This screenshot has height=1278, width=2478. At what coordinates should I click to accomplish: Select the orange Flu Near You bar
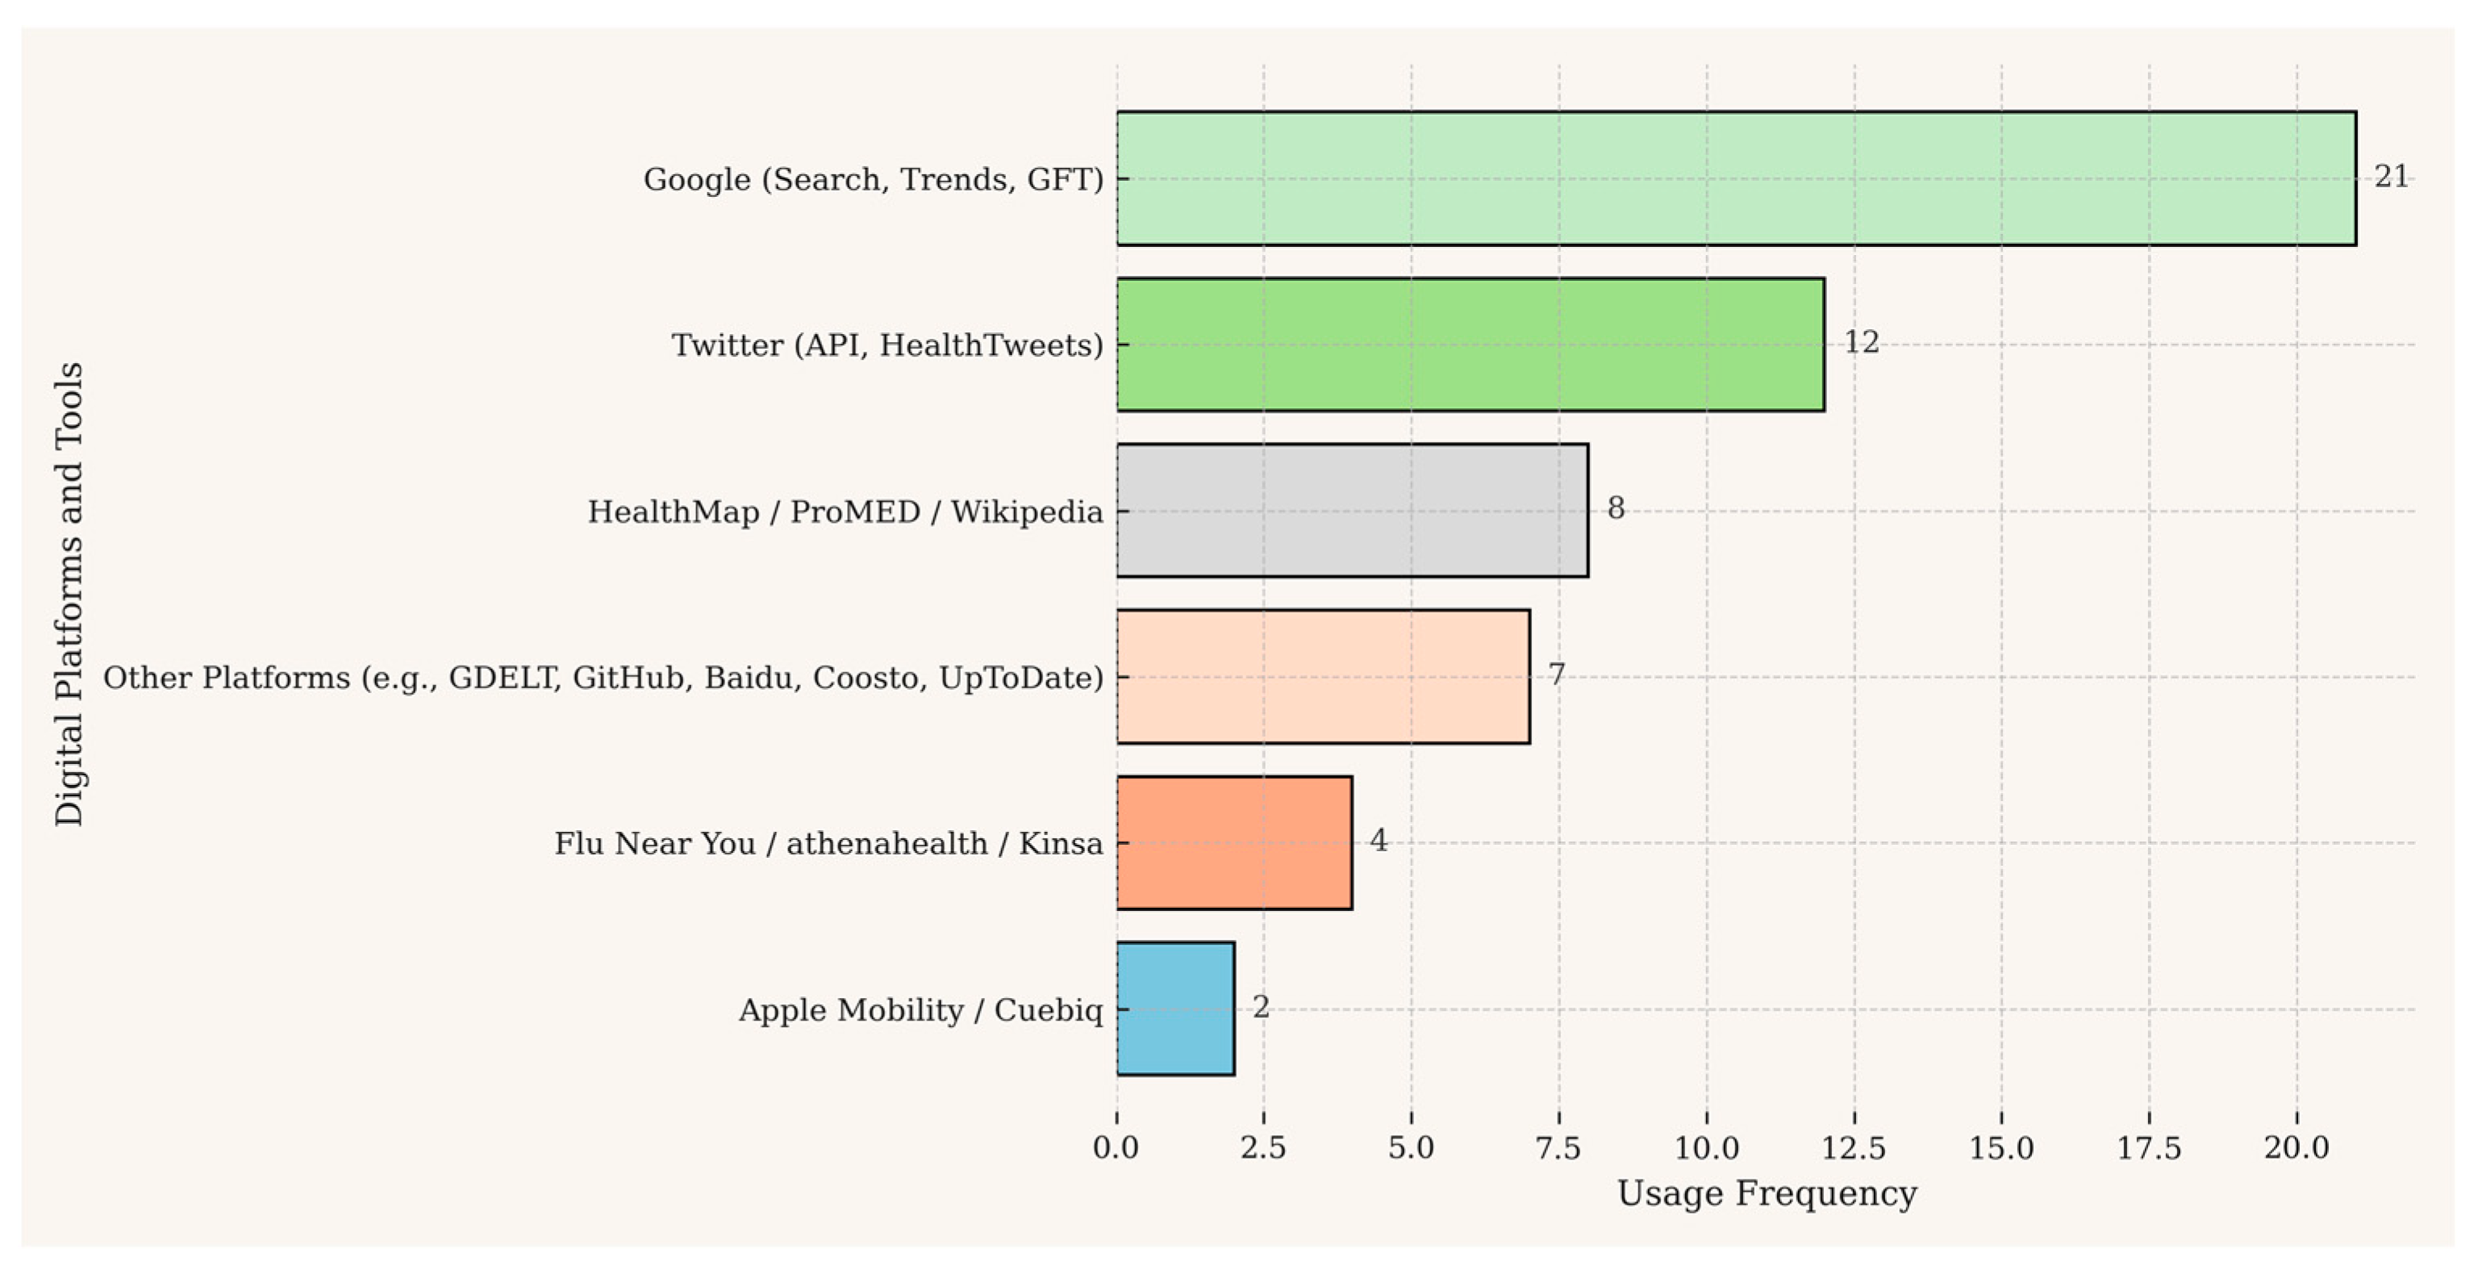coord(1234,842)
